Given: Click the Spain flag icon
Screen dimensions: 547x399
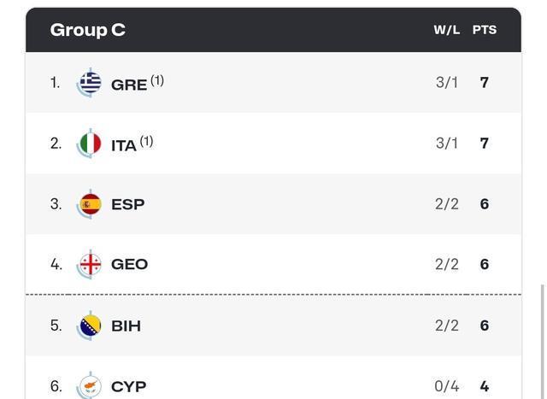Looking at the screenshot, I should pos(91,204).
